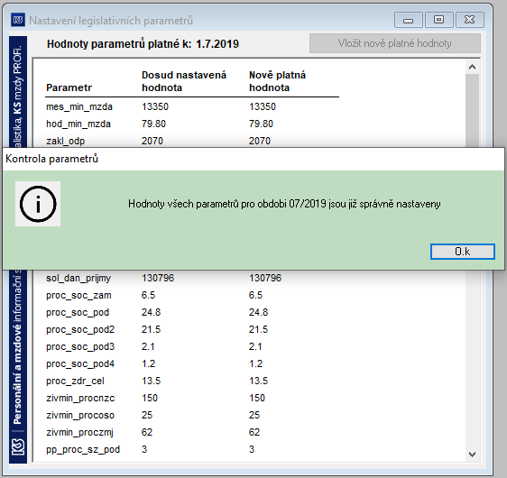Select the proc_soc_pod parameter name

click(x=78, y=312)
